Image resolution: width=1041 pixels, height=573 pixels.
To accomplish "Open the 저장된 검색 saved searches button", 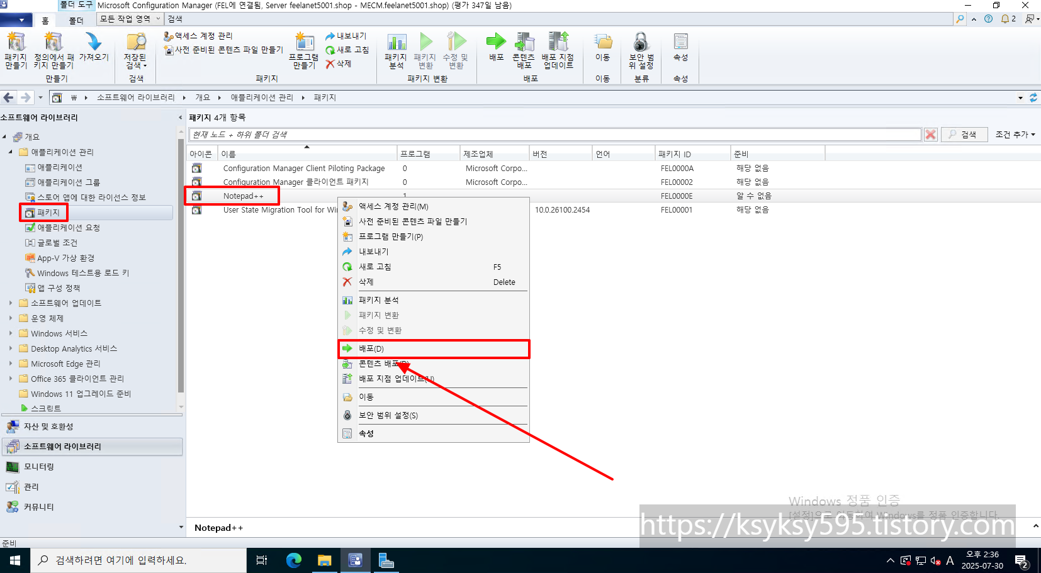I will [x=135, y=50].
